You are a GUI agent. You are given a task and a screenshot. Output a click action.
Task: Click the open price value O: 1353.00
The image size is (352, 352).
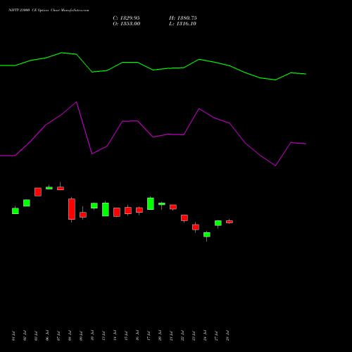point(127,24)
